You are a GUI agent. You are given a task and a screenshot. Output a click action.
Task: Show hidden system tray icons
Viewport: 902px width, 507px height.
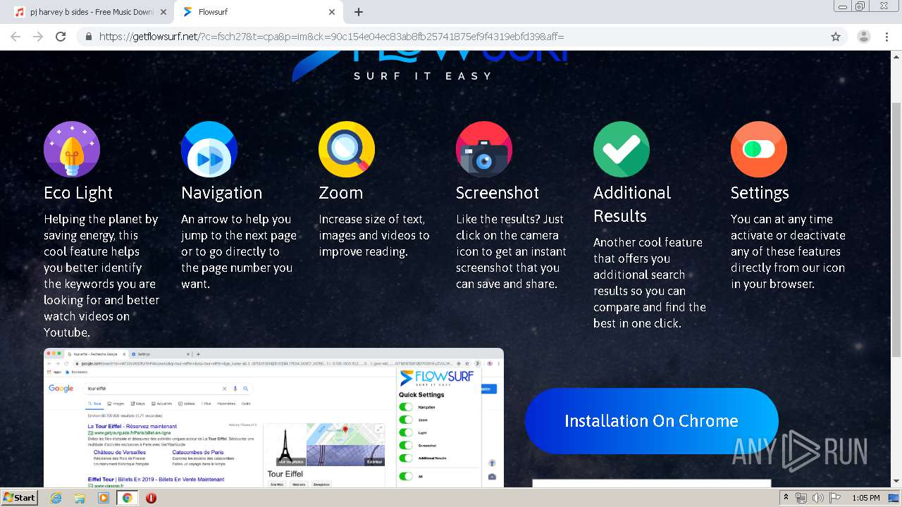pyautogui.click(x=786, y=498)
